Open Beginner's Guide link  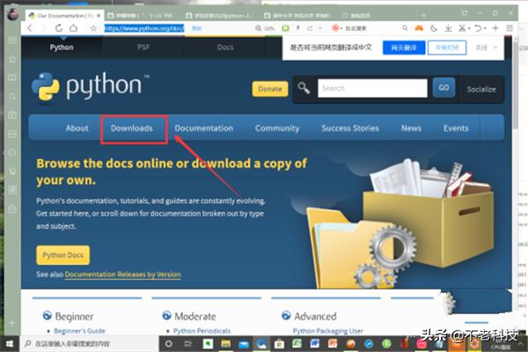[79, 331]
